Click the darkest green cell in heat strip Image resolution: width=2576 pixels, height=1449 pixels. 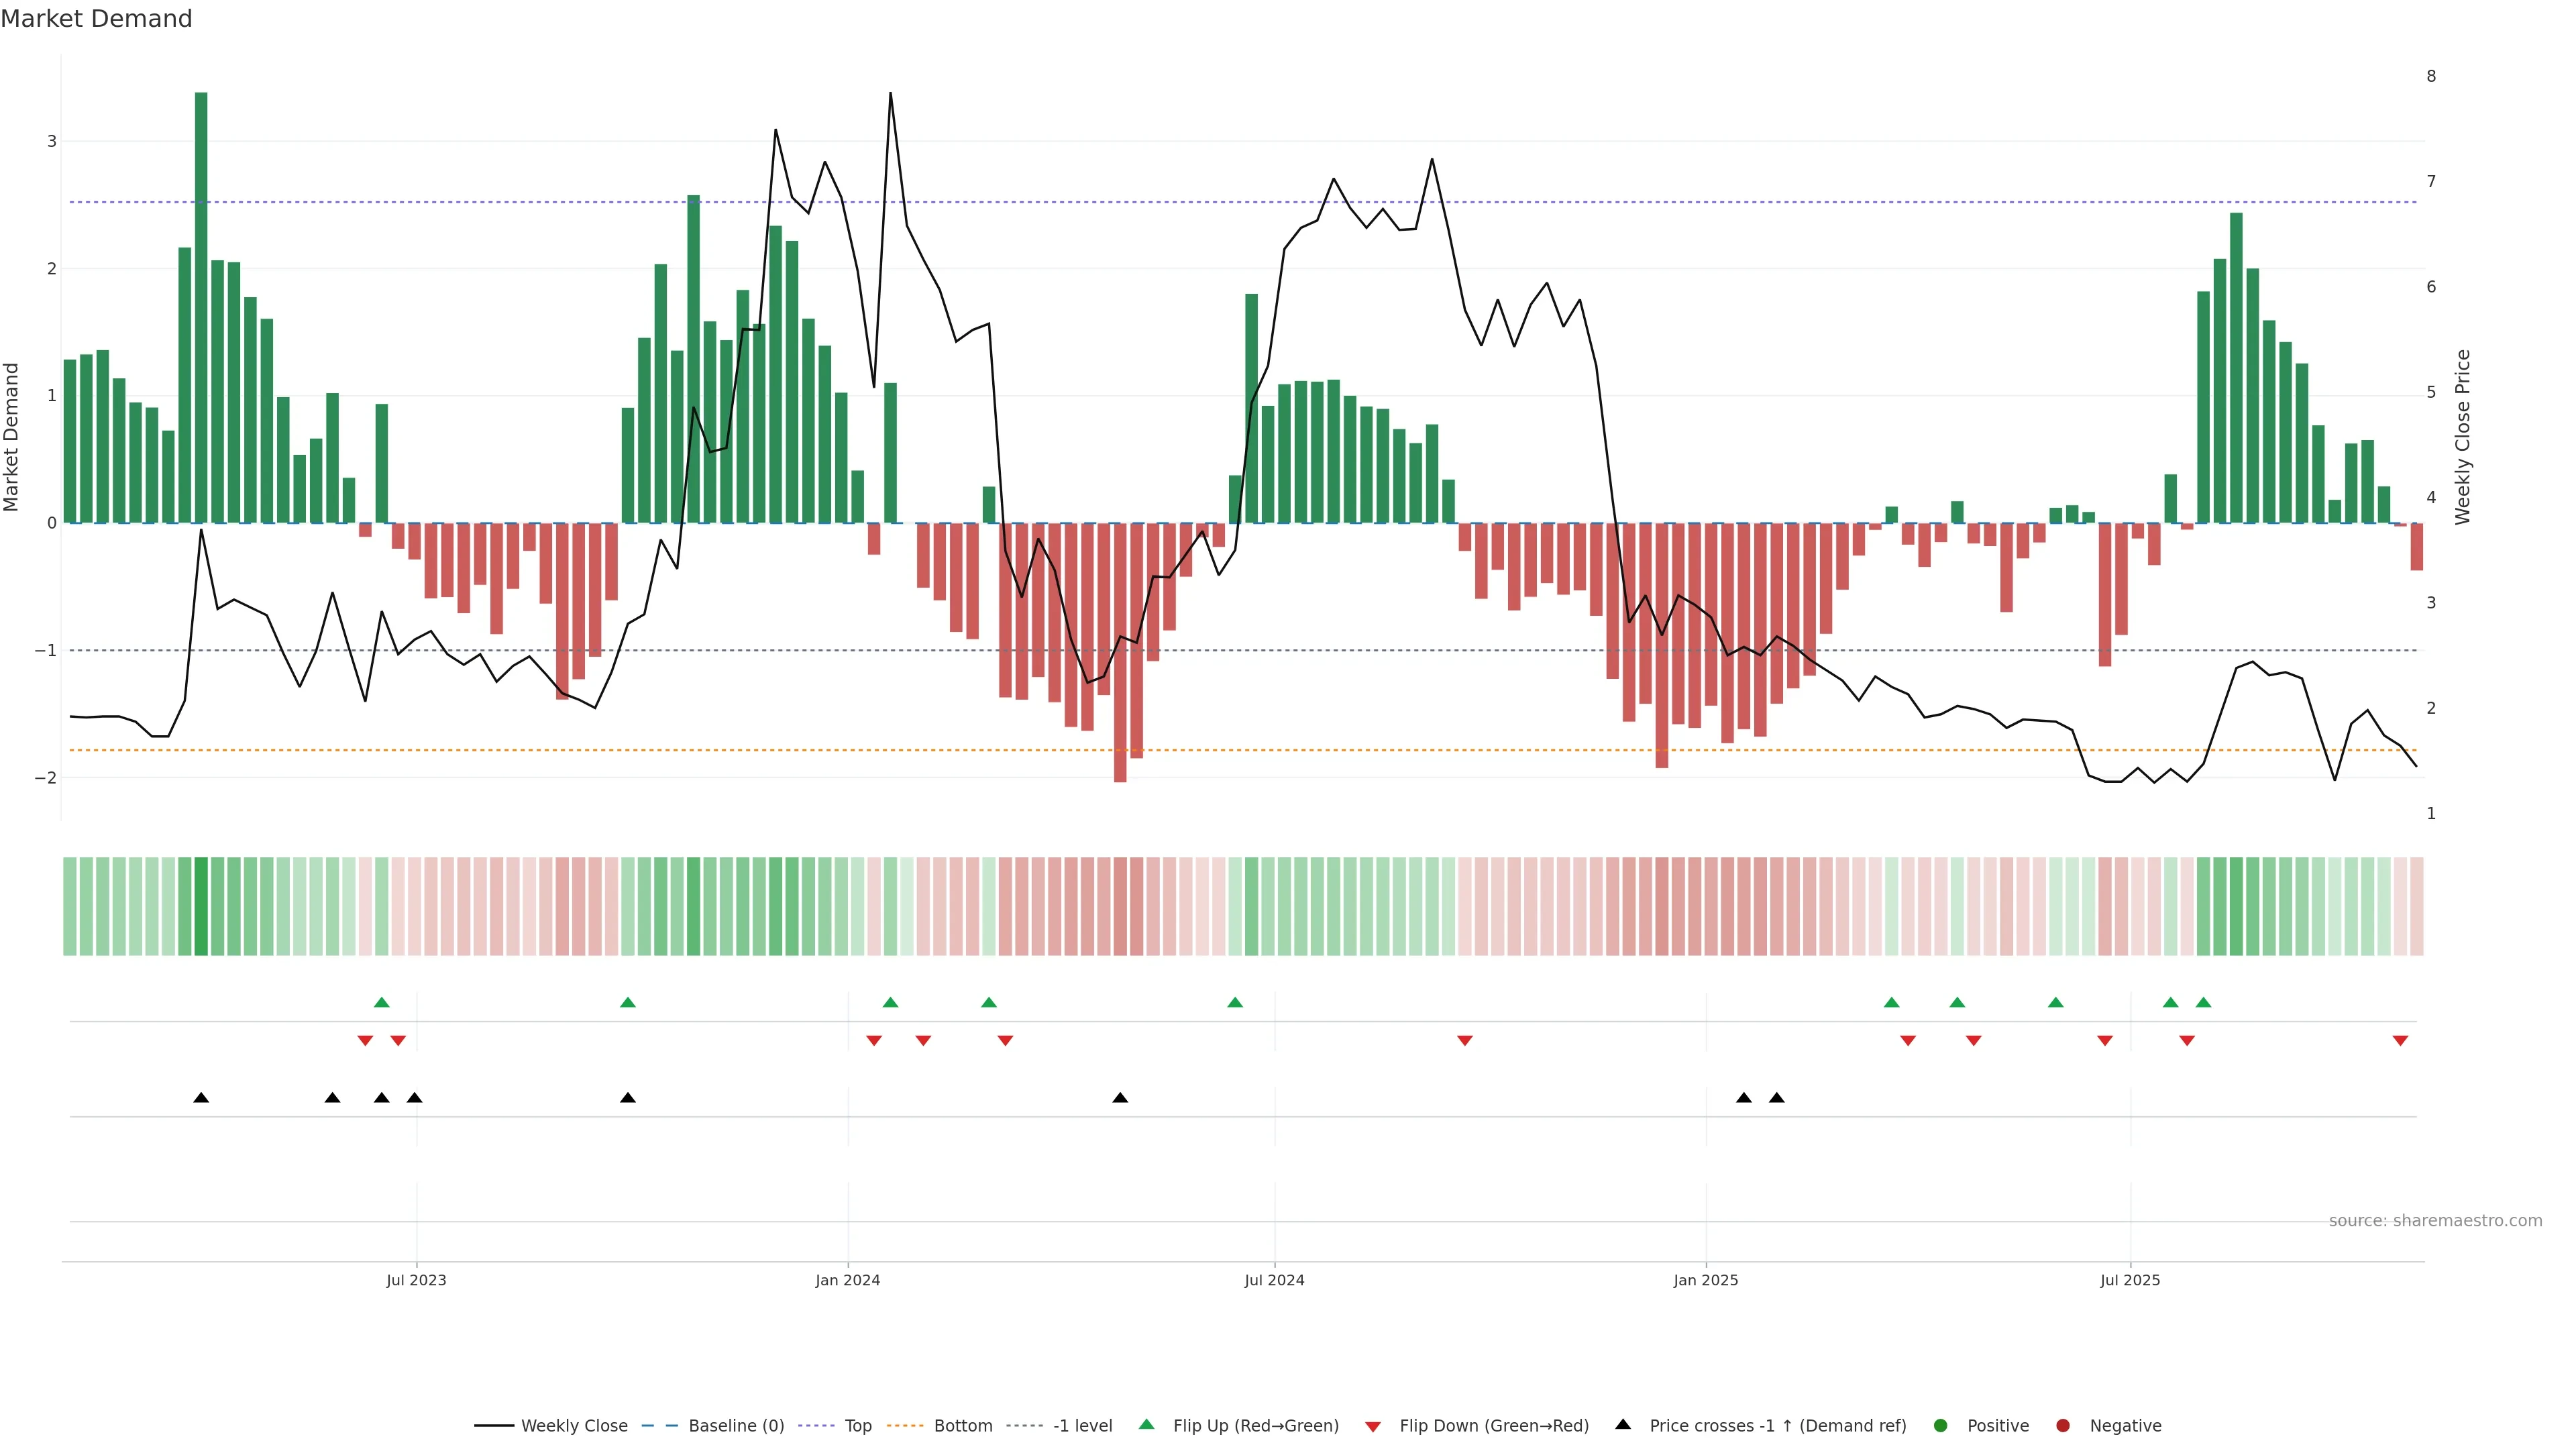coord(201,906)
